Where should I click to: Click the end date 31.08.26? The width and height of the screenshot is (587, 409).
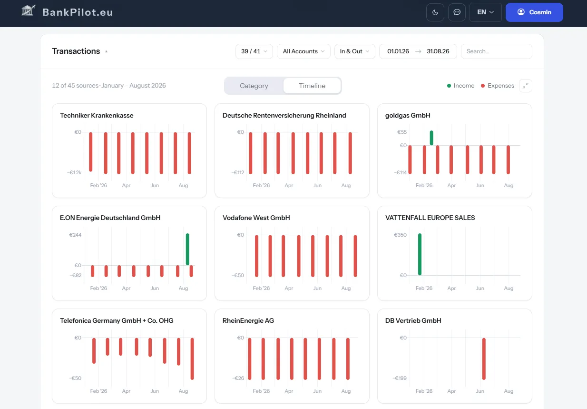(438, 51)
